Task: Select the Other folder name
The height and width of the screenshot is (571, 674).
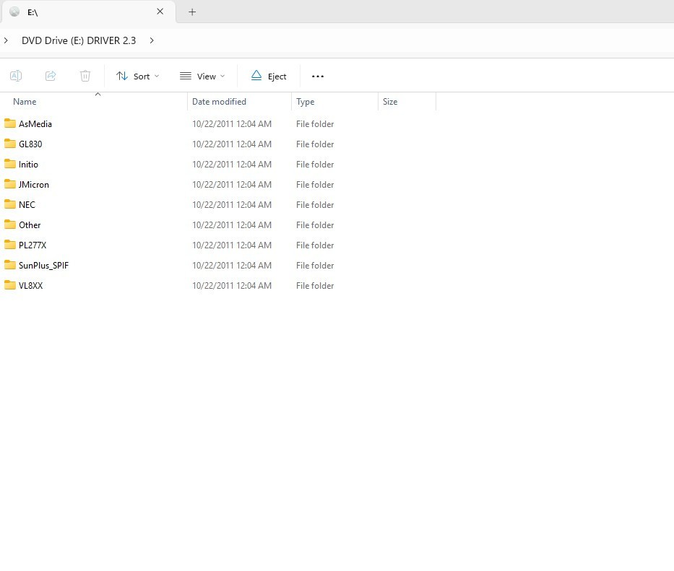Action: tap(30, 225)
